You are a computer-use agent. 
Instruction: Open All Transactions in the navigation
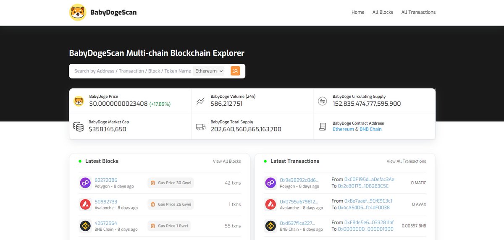(x=418, y=12)
